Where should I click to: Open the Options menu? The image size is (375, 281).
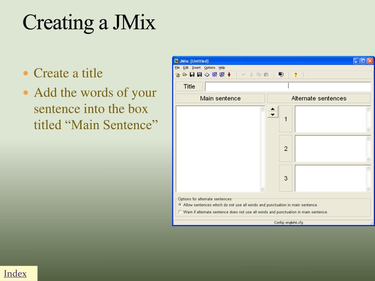click(x=209, y=68)
